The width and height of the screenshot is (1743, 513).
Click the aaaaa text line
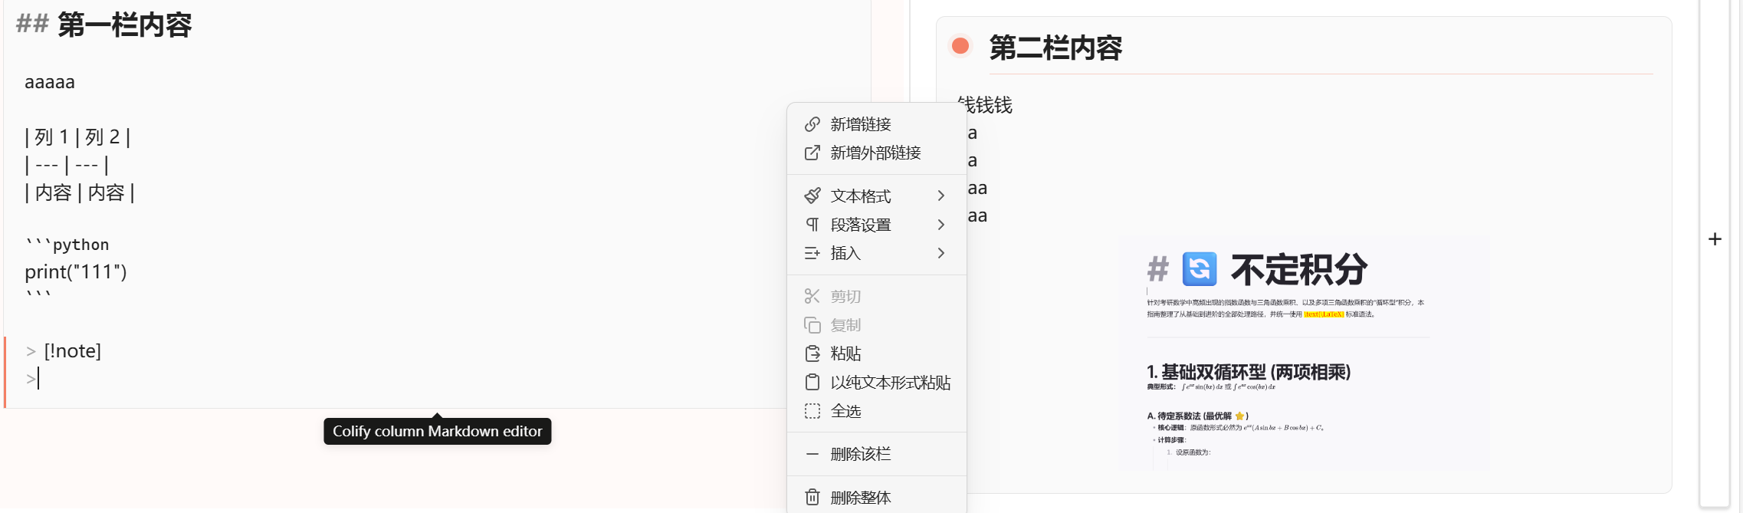(x=50, y=82)
